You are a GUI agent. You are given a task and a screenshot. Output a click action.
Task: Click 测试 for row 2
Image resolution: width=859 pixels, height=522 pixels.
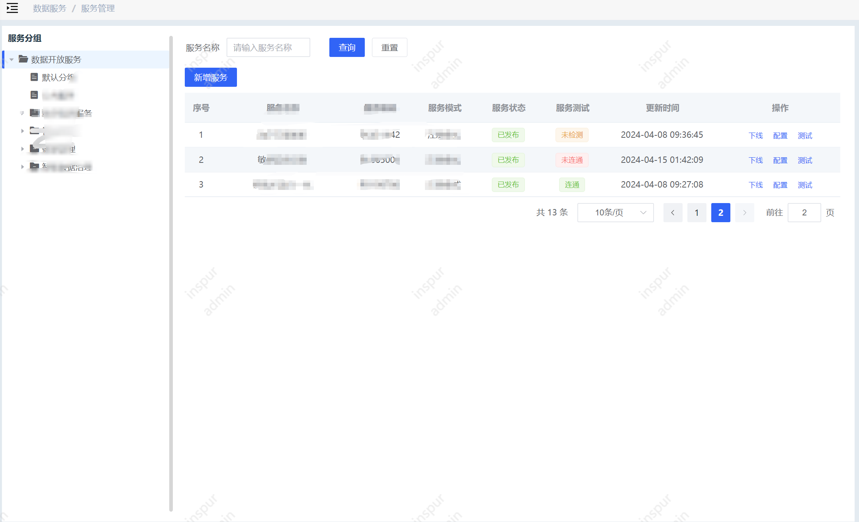[x=805, y=160]
